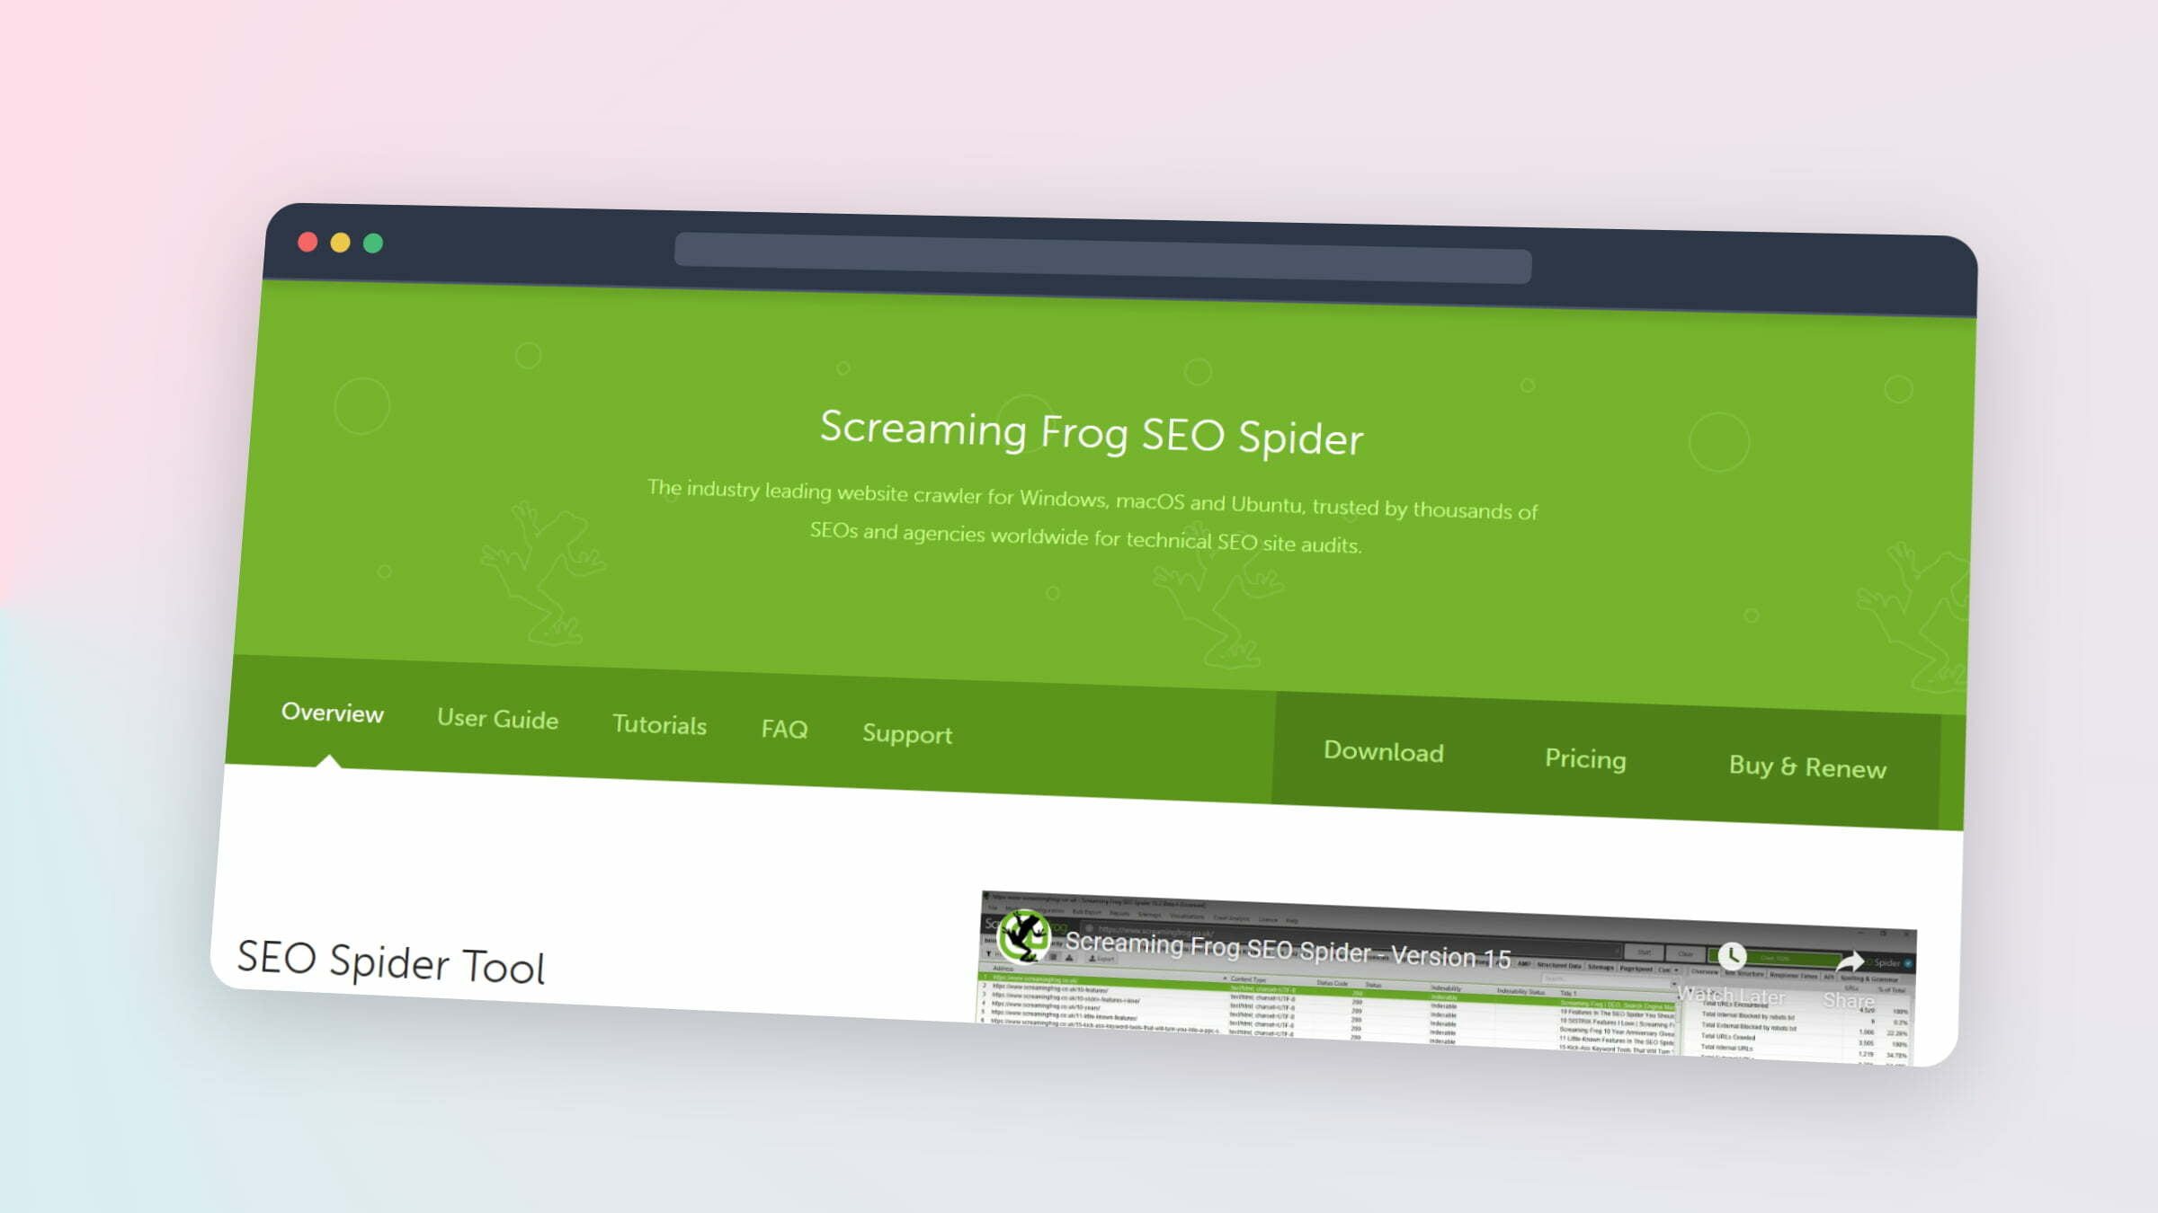Click the red close button on browser
2158x1213 pixels.
pos(308,240)
